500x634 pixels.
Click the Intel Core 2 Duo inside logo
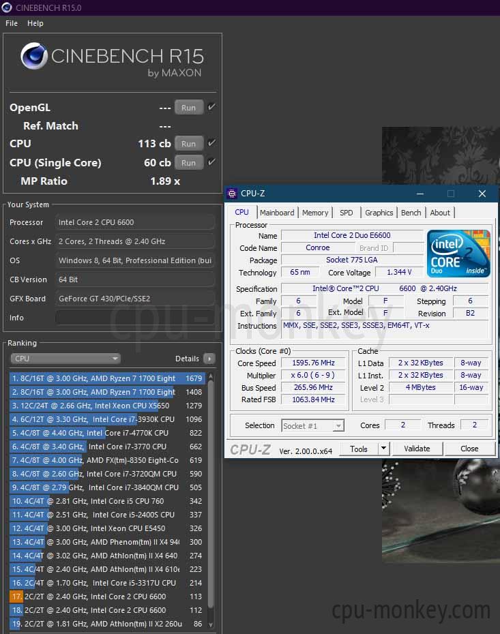click(458, 254)
